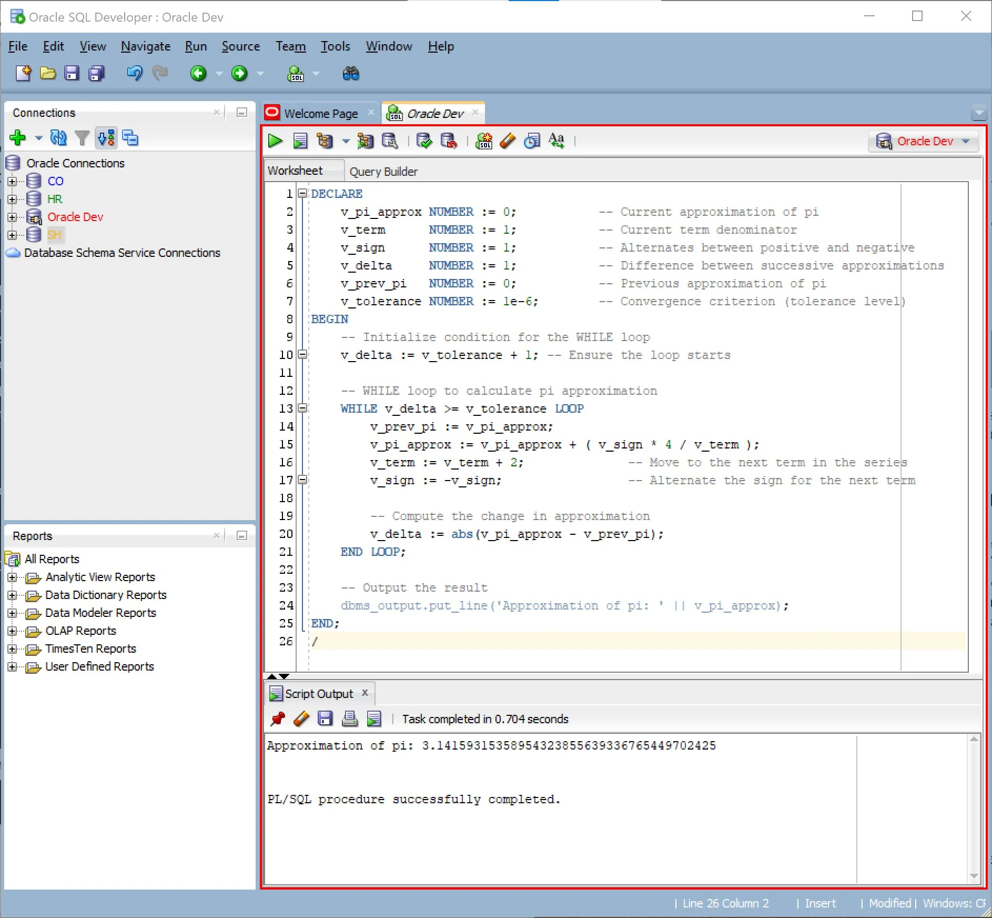Click the Oracle Dev connection in tree
Viewport: 992px width, 918px height.
tap(75, 217)
